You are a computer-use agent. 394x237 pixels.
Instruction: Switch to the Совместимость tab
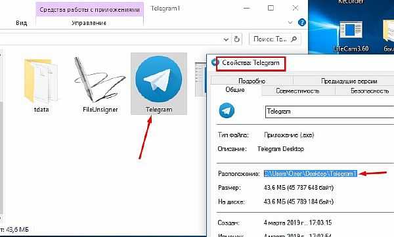[297, 91]
